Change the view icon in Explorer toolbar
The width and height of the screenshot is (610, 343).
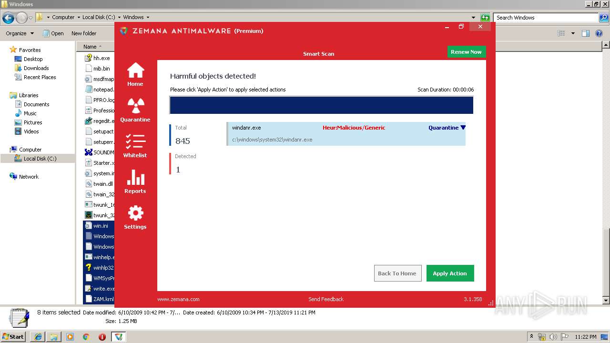pos(561,33)
